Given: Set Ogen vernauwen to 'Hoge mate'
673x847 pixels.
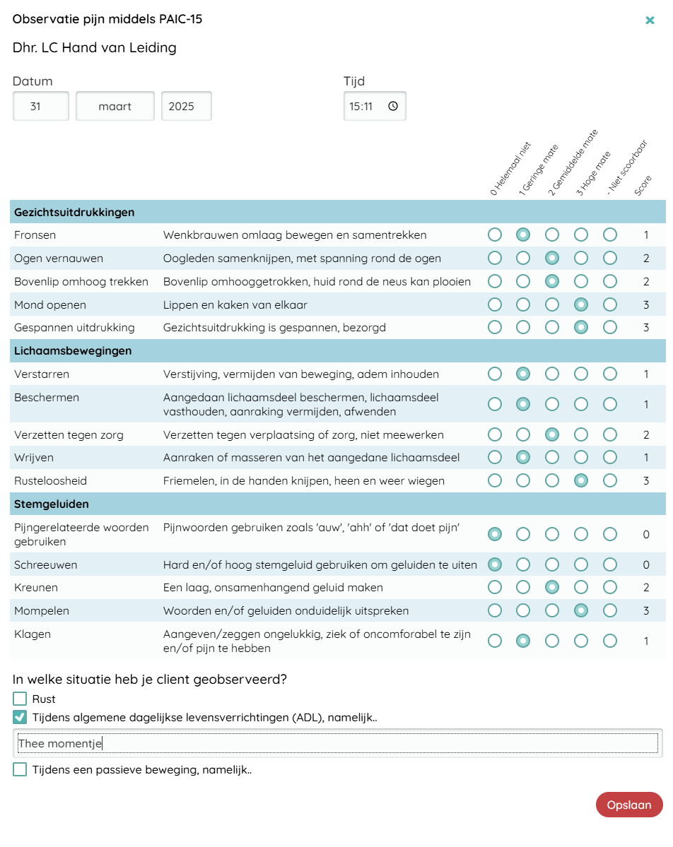Looking at the screenshot, I should (581, 258).
